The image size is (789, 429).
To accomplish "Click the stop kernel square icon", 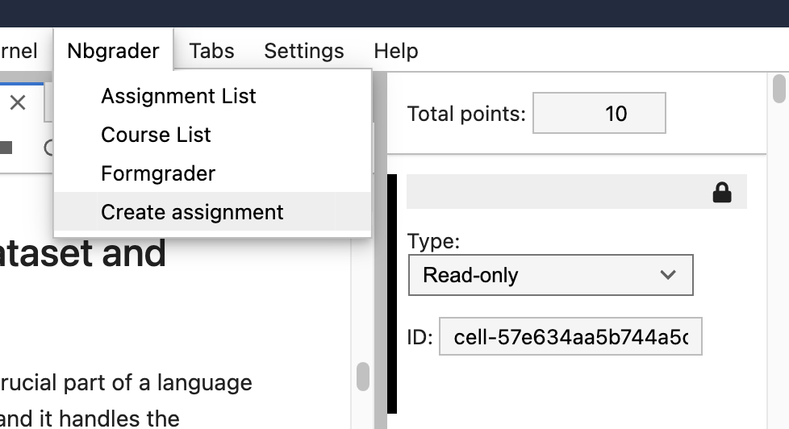I will pyautogui.click(x=6, y=147).
